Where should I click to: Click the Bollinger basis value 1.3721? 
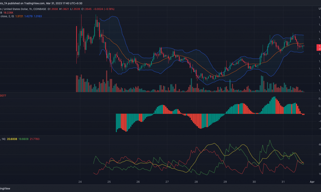(x=19, y=16)
